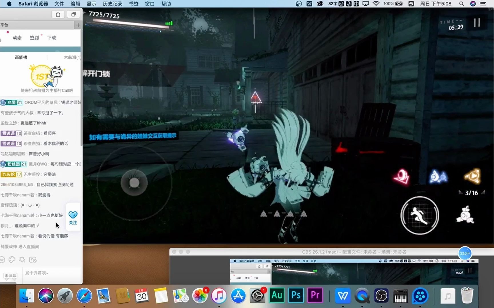Viewport: 494px width, 308px height.
Task: Launch Photoshop from the Dock
Action: coord(296,295)
